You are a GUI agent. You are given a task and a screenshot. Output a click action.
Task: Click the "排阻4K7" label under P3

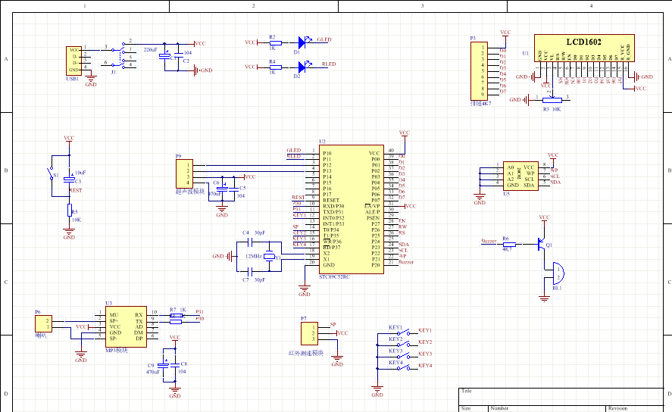pyautogui.click(x=481, y=104)
